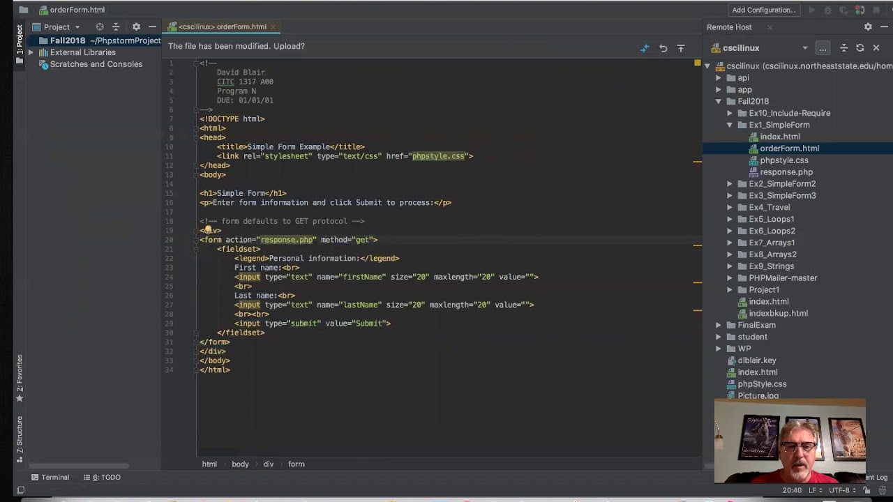Open Remote Host settings gear
Screen dimensions: 893x502
coord(868,26)
